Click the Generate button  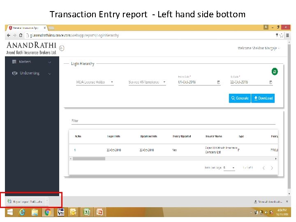click(x=240, y=98)
